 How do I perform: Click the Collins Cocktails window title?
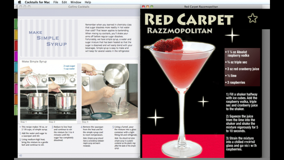click(79, 7)
